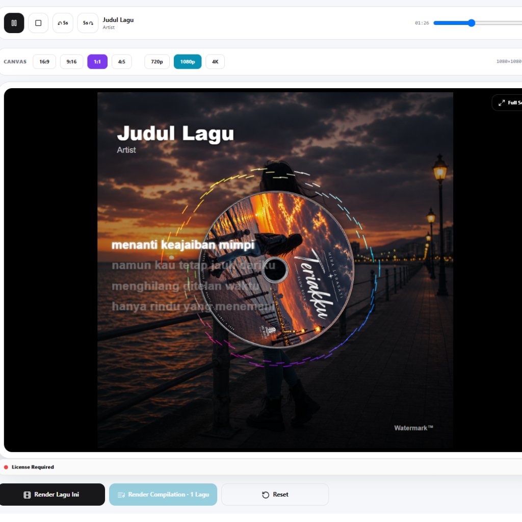Image resolution: width=522 pixels, height=522 pixels.
Task: Select 4:5 canvas ratio
Action: [x=121, y=62]
